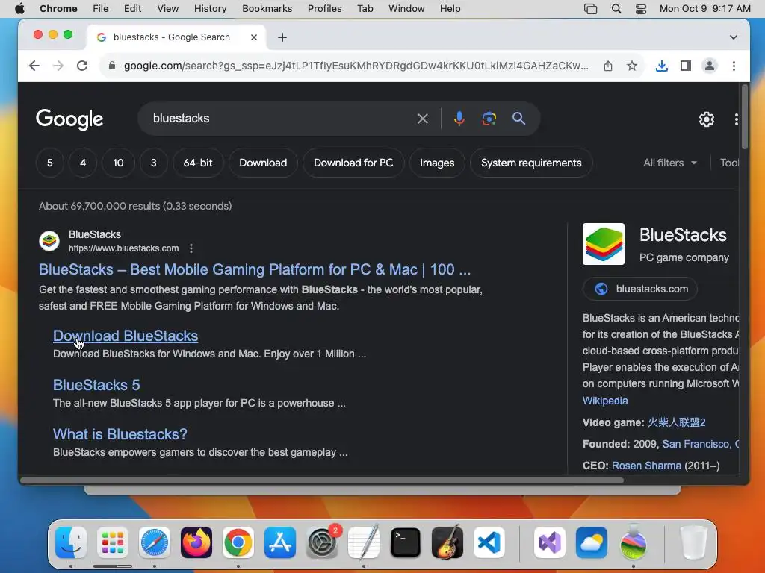The width and height of the screenshot is (765, 573).
Task: Open the Wikipedia link in knowledge panel
Action: click(605, 401)
